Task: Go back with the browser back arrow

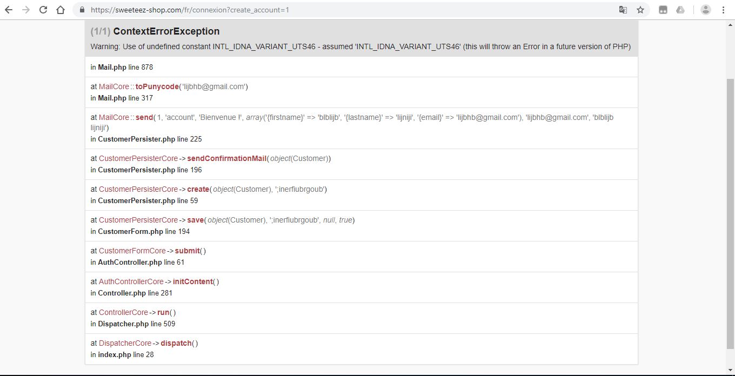Action: (9, 10)
